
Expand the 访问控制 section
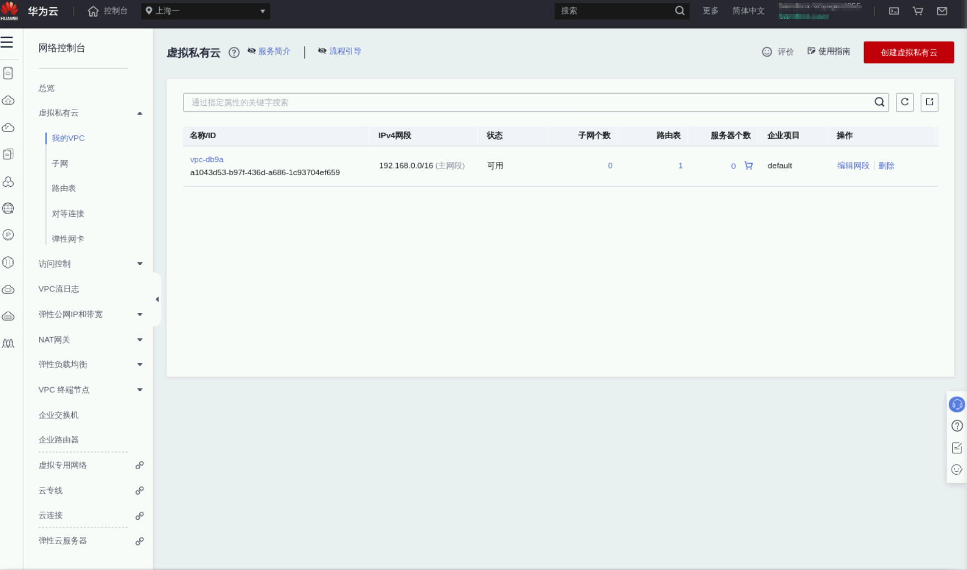pyautogui.click(x=140, y=264)
